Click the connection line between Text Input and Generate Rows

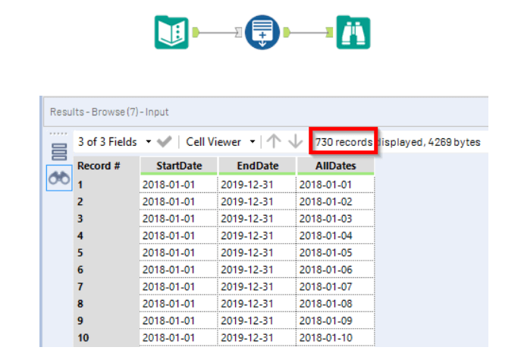click(x=218, y=32)
